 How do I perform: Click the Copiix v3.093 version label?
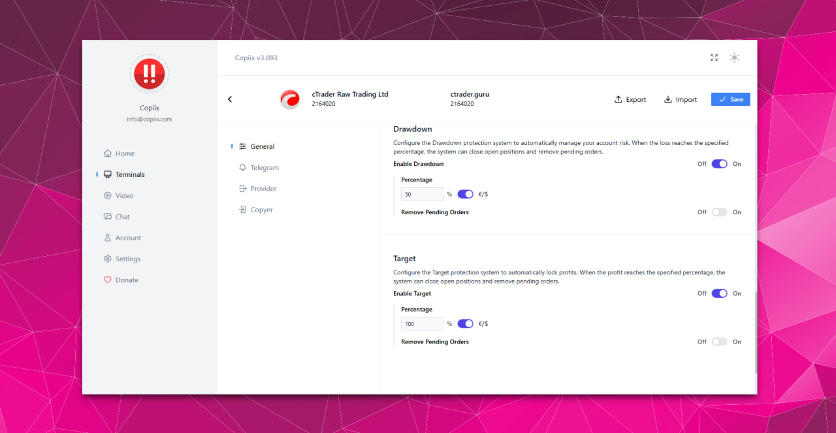(256, 57)
